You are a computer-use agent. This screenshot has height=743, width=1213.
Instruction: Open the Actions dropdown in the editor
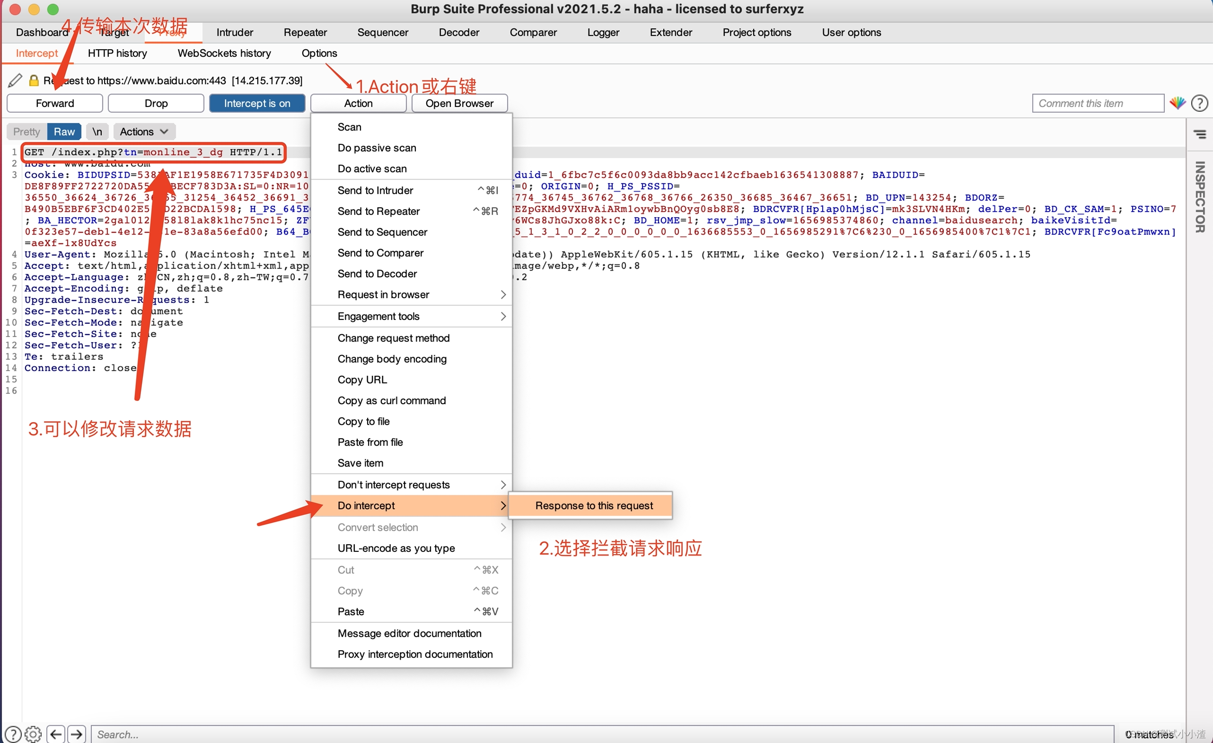tap(144, 132)
